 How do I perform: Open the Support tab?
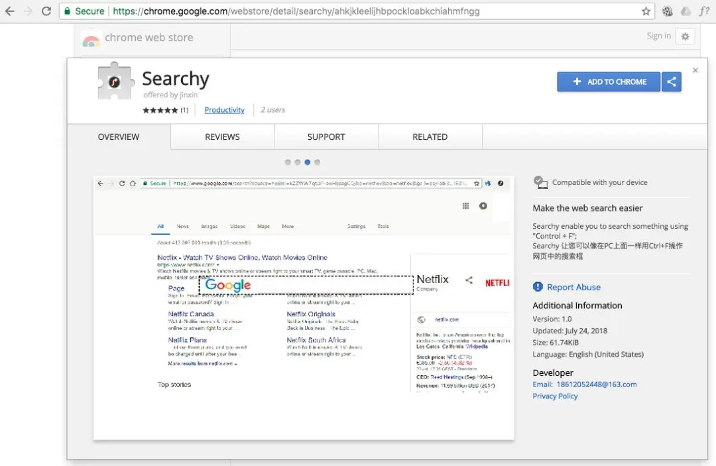[x=326, y=137]
